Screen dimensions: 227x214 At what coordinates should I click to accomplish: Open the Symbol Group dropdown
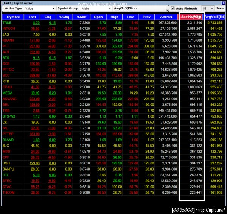(x=110, y=9)
